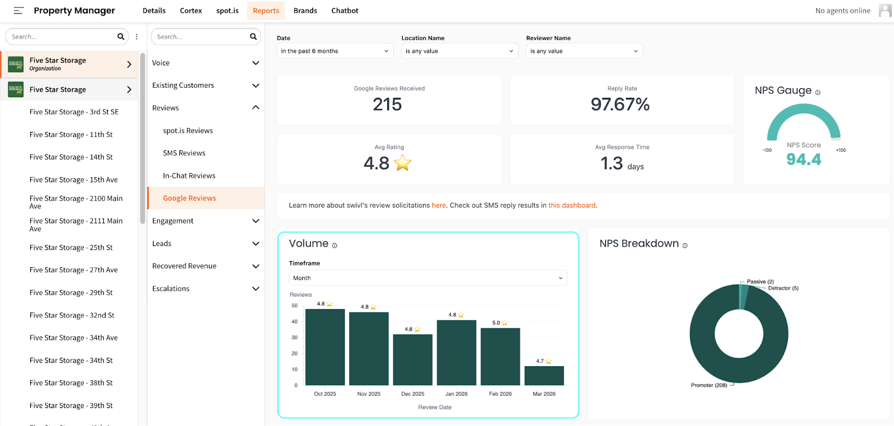Click the user avatar icon
894x426 pixels.
tap(885, 11)
